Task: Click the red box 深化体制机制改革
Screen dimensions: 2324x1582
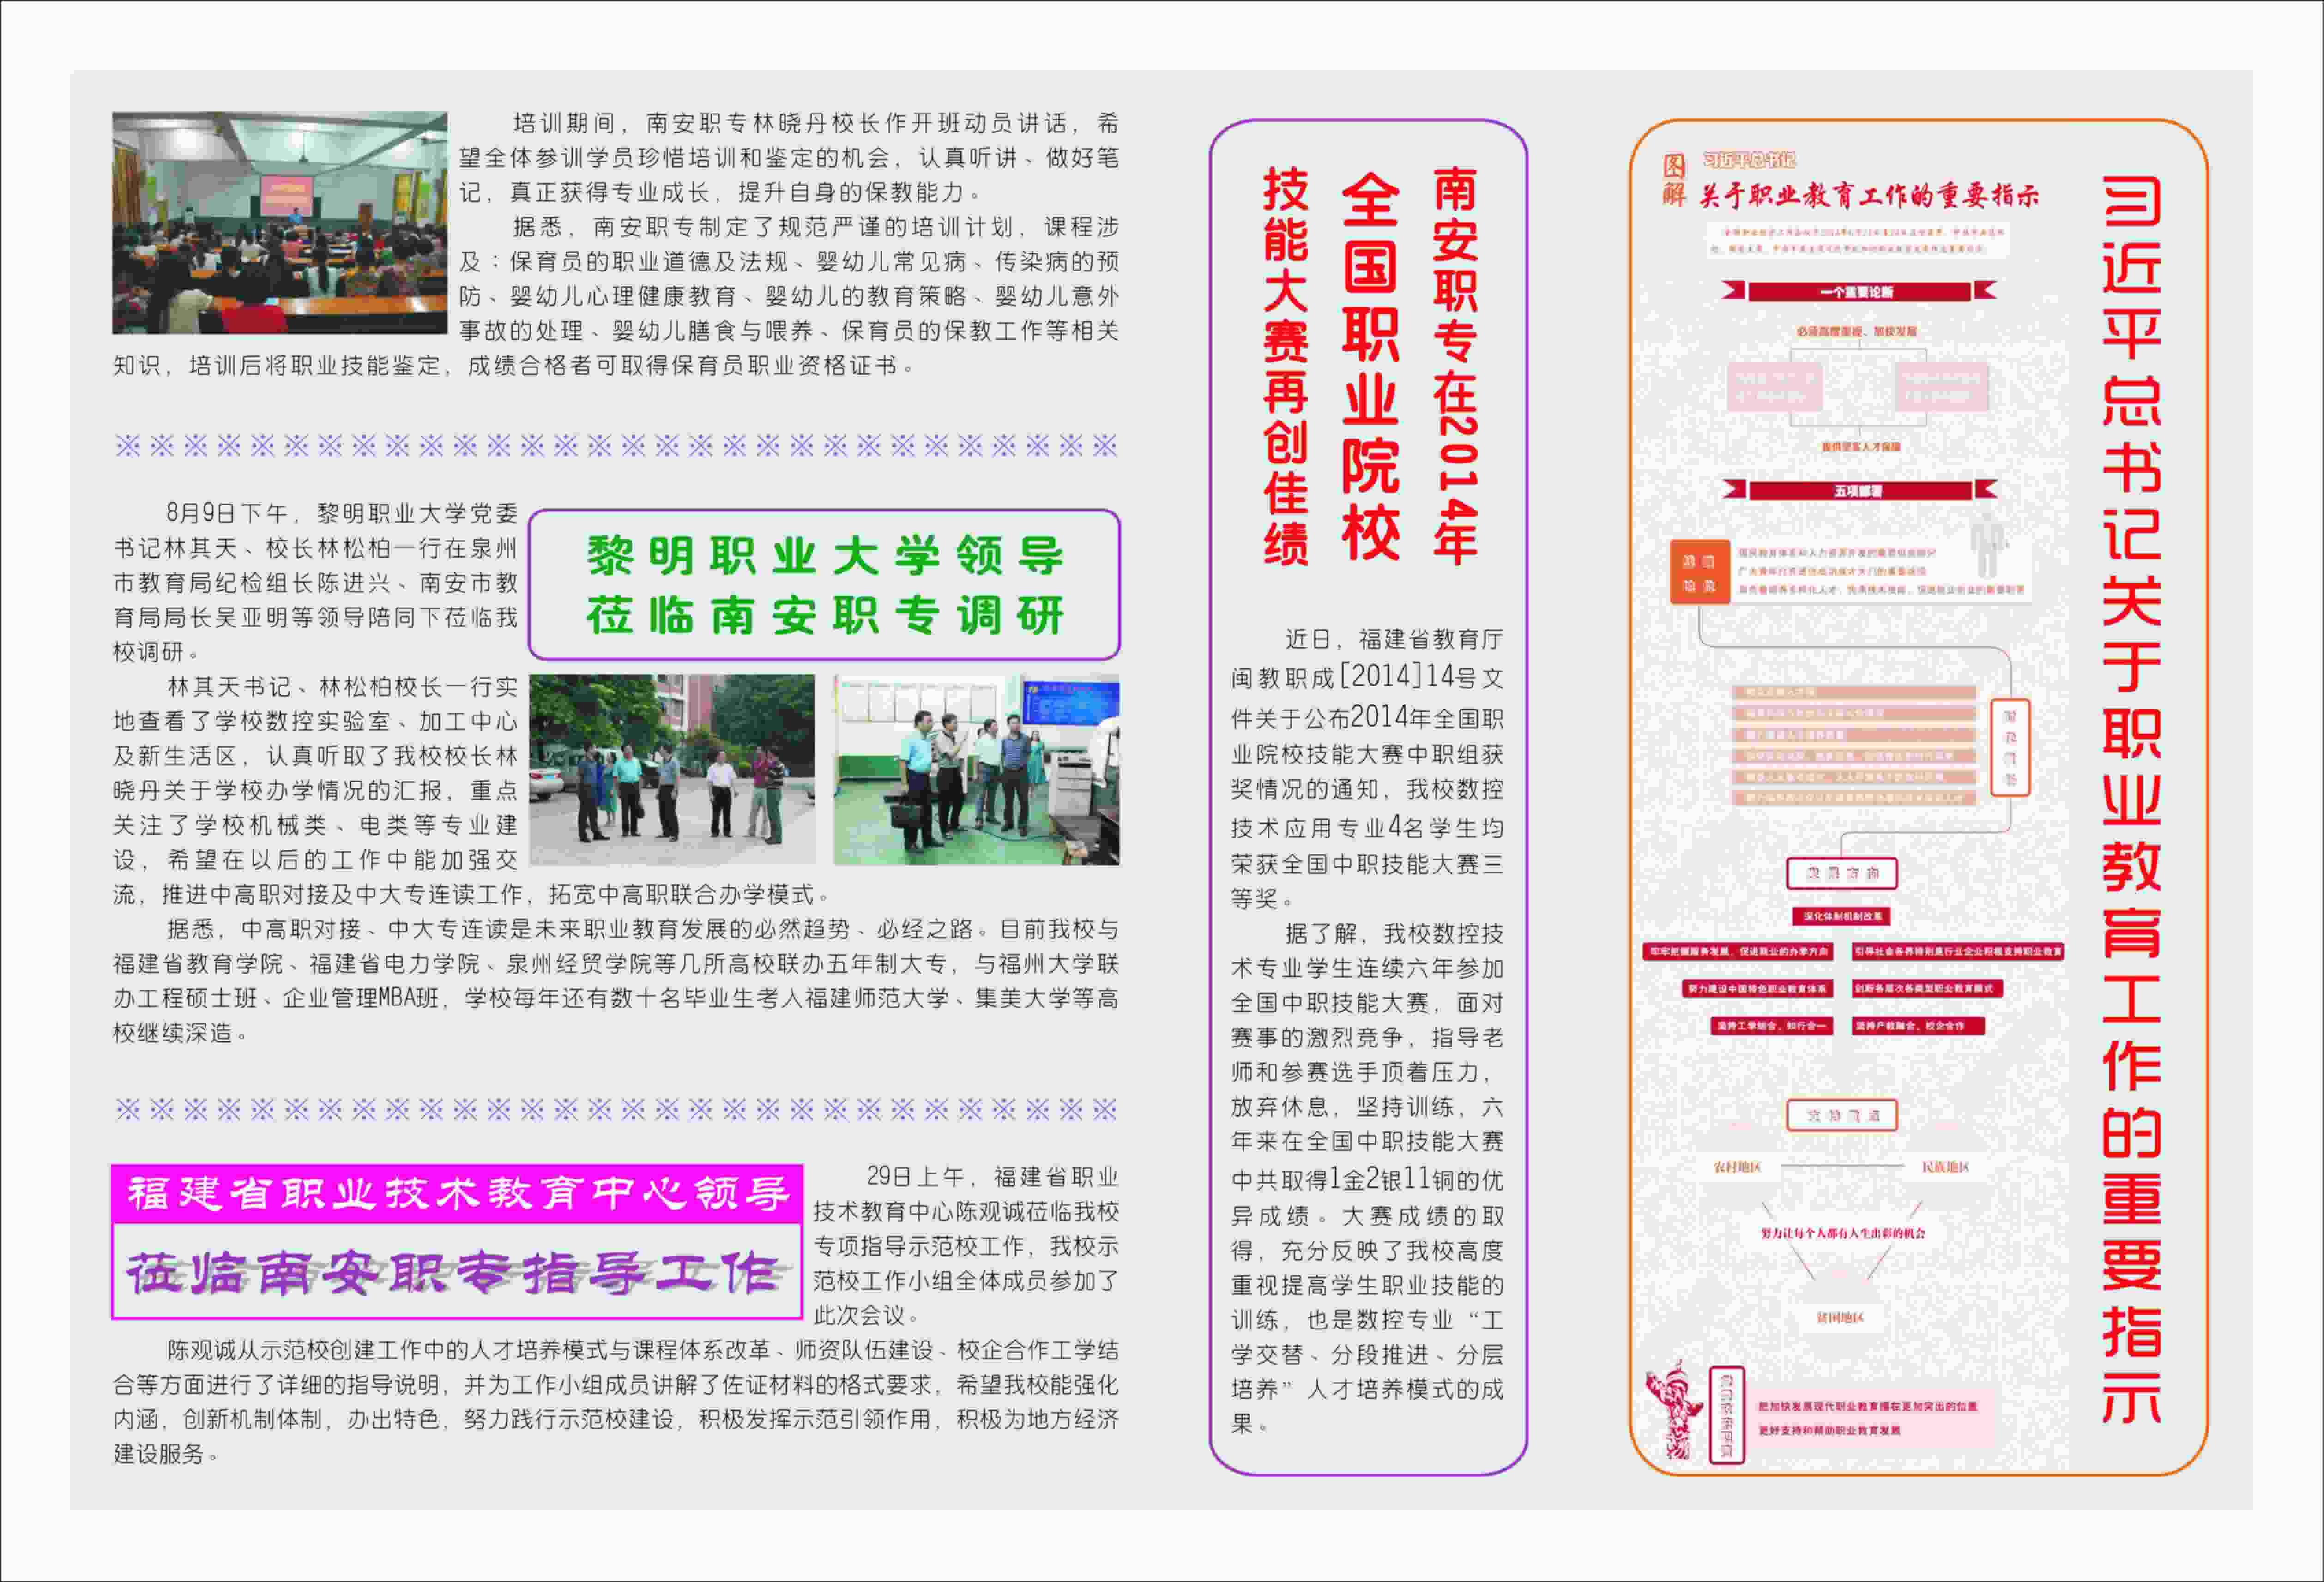Action: click(x=1841, y=916)
